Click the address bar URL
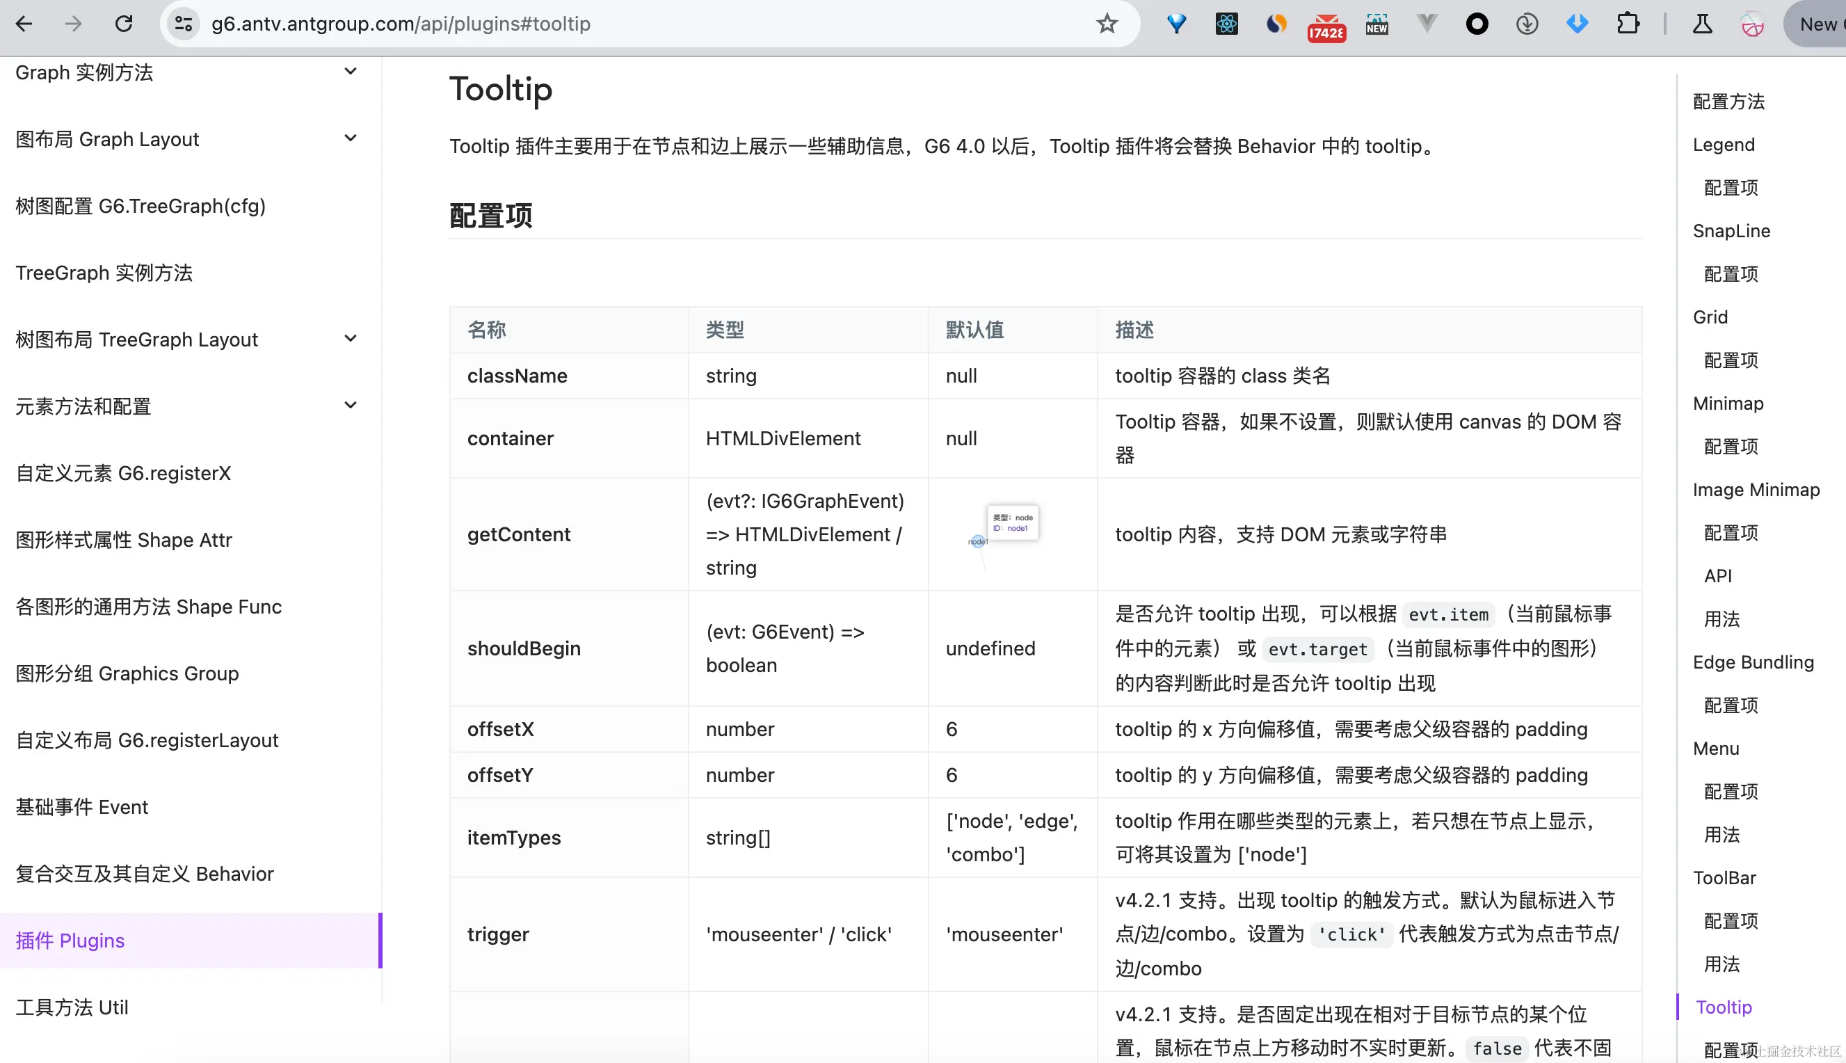This screenshot has width=1846, height=1063. click(401, 24)
